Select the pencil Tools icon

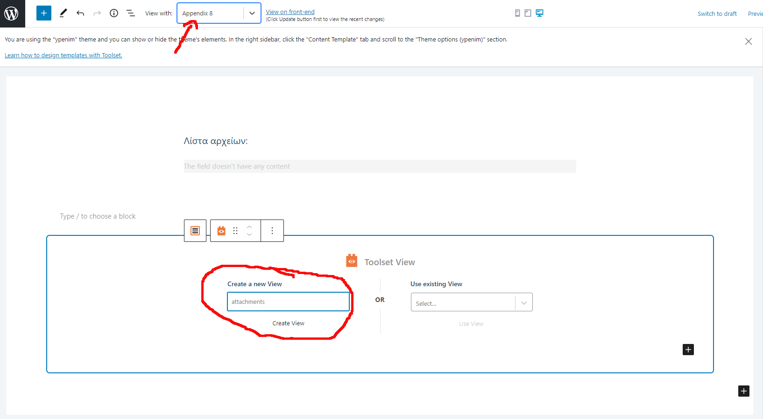(x=63, y=13)
